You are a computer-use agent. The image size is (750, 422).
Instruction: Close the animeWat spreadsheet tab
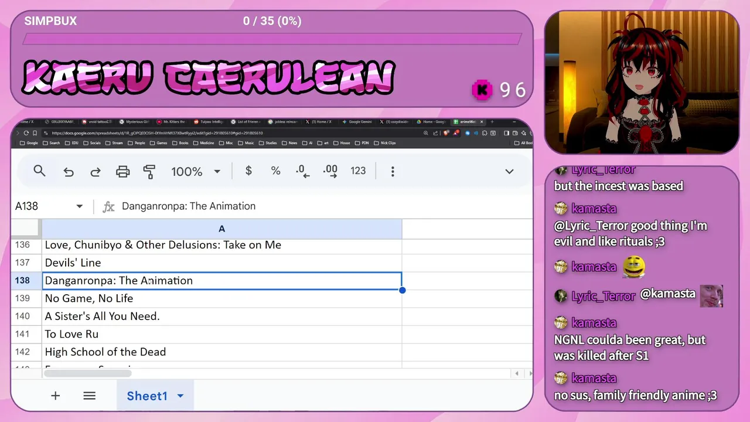tap(482, 121)
